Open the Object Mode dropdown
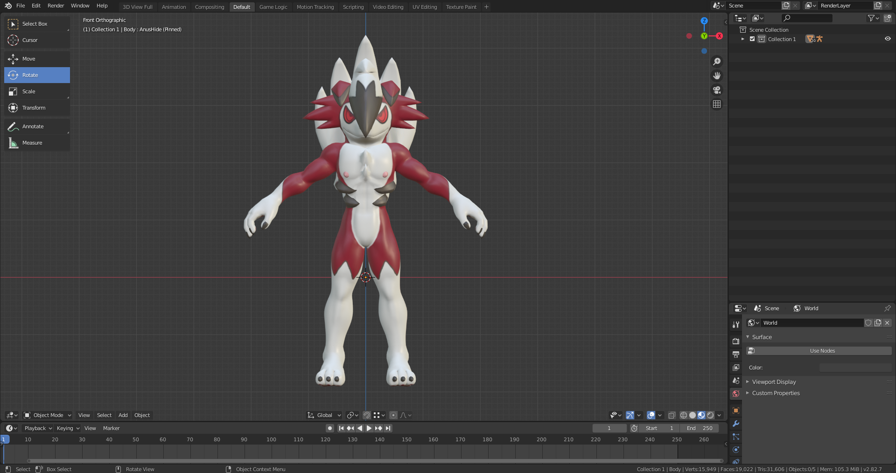Viewport: 896px width, 473px height. pyautogui.click(x=48, y=415)
